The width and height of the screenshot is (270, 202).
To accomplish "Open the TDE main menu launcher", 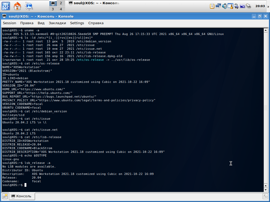I will click(6, 6).
